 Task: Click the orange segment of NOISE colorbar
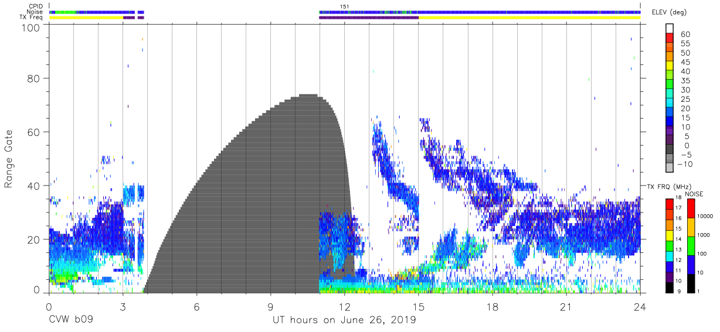(x=690, y=227)
